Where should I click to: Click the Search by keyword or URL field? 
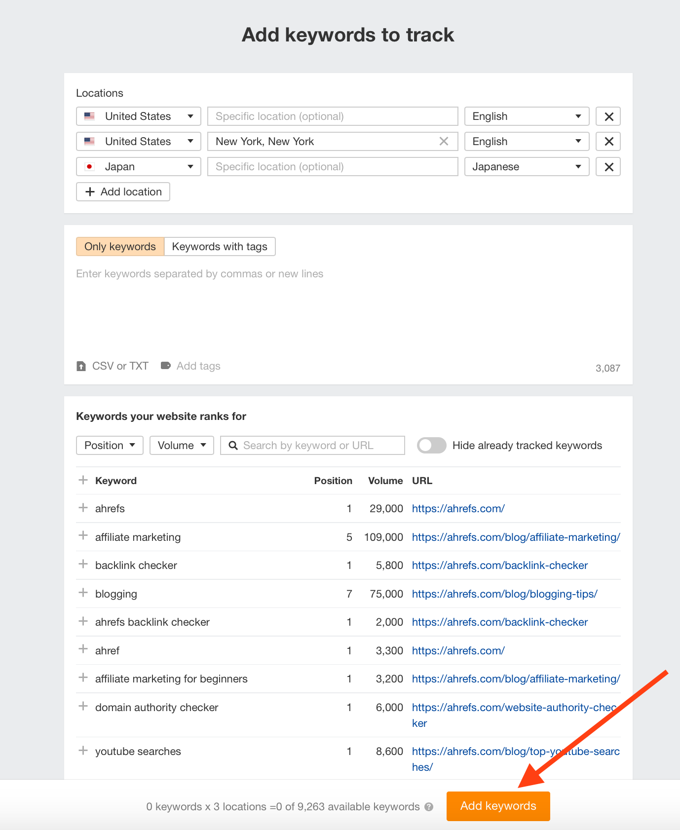point(312,446)
